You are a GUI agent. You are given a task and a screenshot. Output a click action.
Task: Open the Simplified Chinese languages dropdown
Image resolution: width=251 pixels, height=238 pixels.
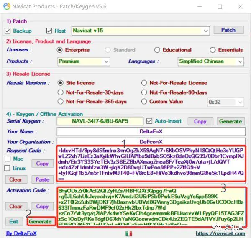pyautogui.click(x=240, y=61)
